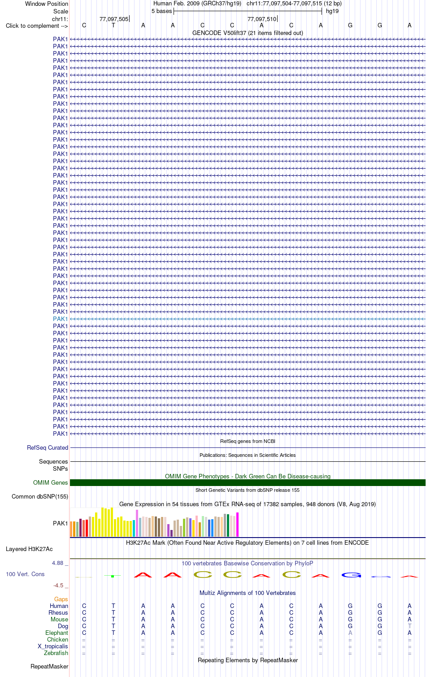Click the Rhesus species label
Screen dimensions: 426x677
coord(58,612)
